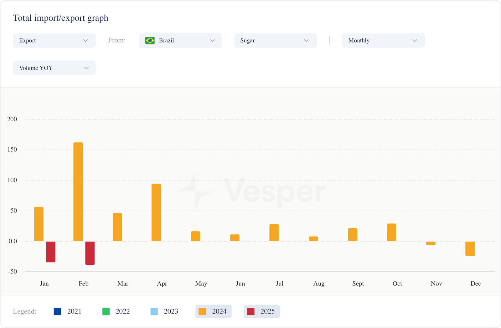Click the July 2024 orange bar
Viewport: 501px width, 328px height.
pos(274,233)
